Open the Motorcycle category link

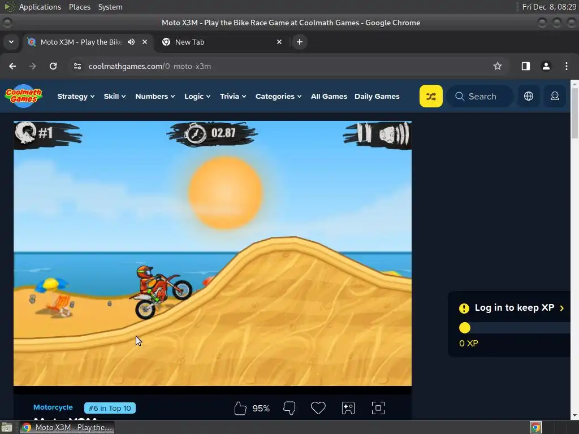tap(53, 407)
